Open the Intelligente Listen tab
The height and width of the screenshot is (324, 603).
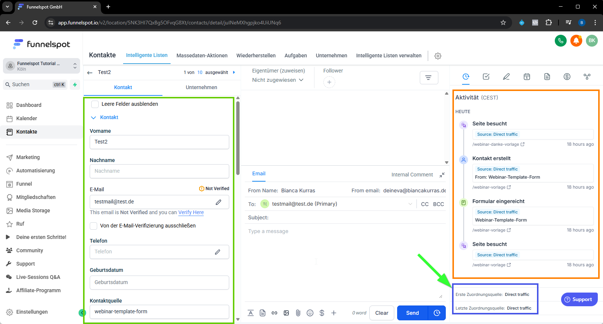point(147,55)
